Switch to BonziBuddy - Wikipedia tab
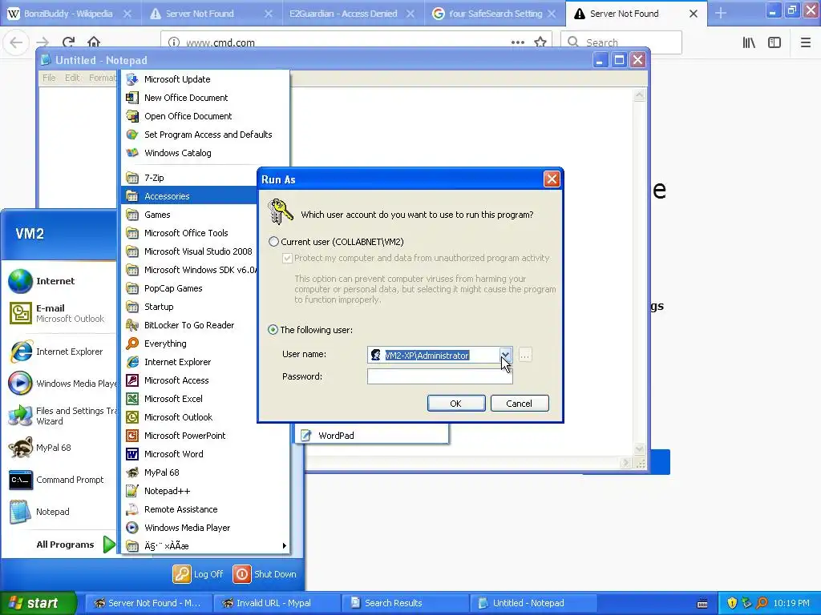Screen dimensions: 821x615 pyautogui.click(x=70, y=14)
